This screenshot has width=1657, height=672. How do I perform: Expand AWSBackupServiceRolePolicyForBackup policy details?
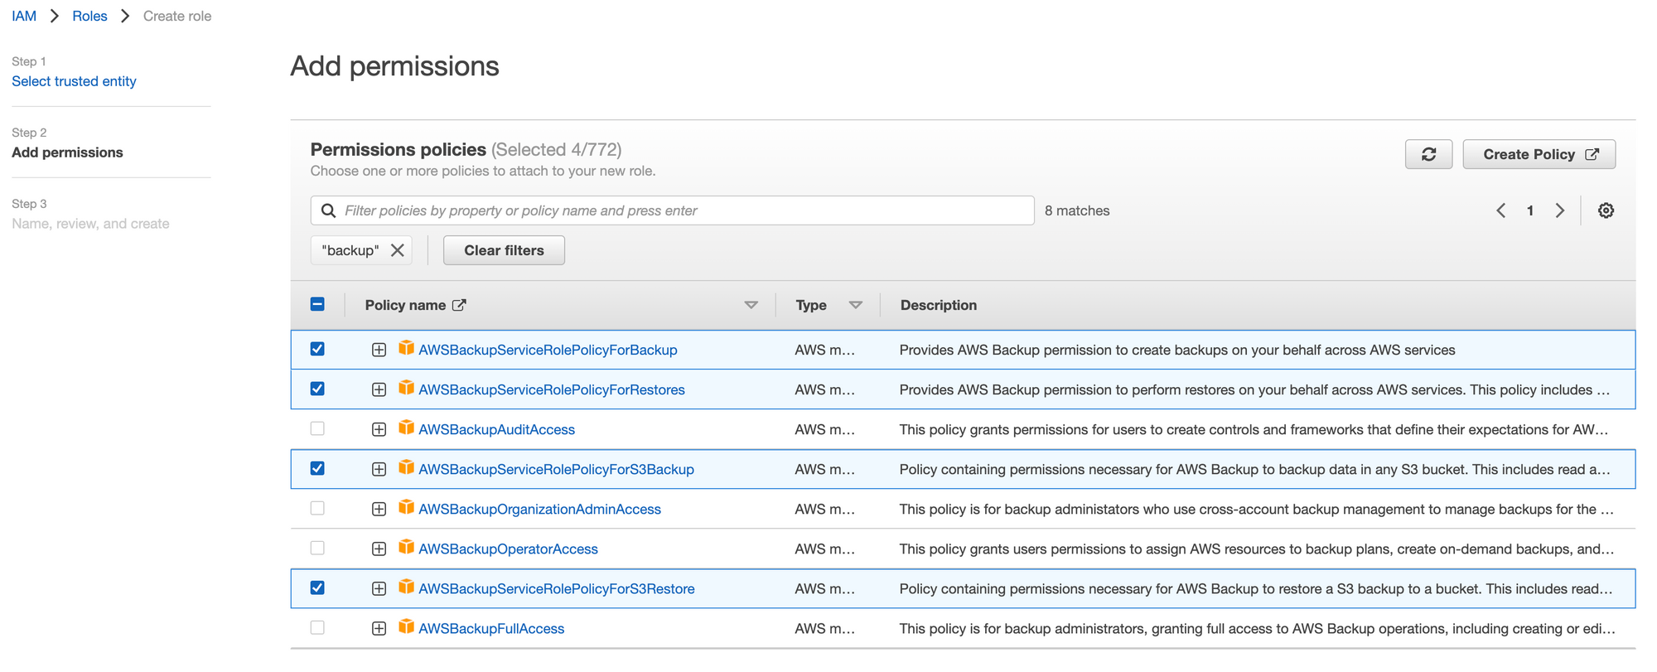point(379,350)
